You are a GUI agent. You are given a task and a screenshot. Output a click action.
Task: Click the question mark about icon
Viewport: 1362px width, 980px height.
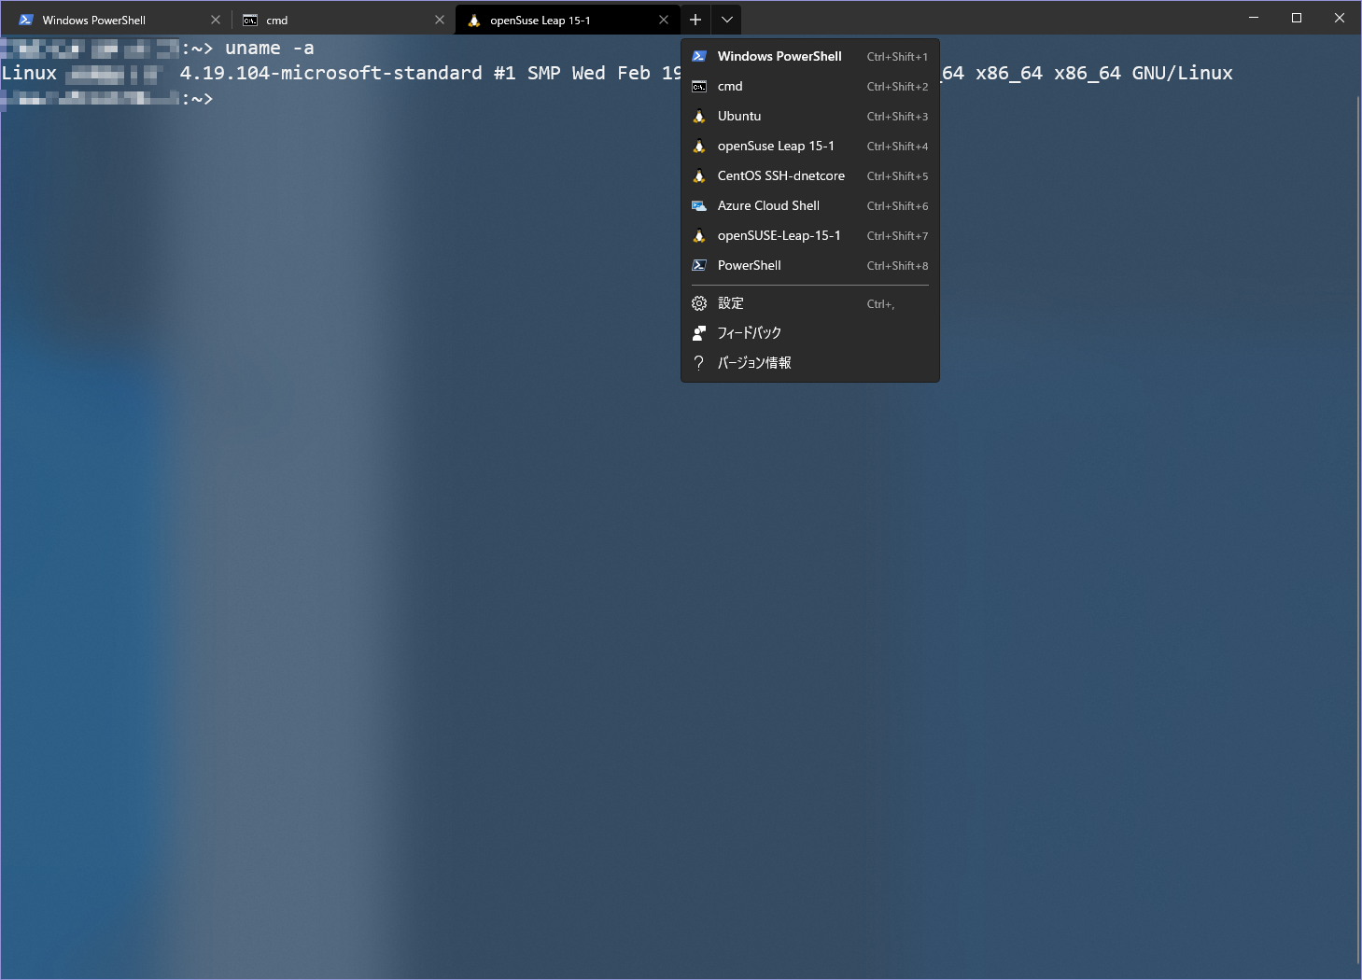pyautogui.click(x=699, y=362)
